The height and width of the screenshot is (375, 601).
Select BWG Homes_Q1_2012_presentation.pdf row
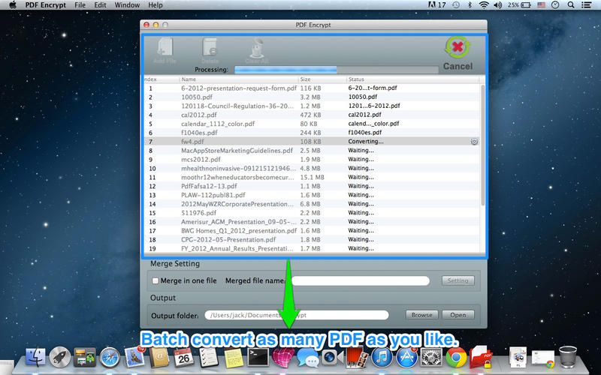coord(312,231)
